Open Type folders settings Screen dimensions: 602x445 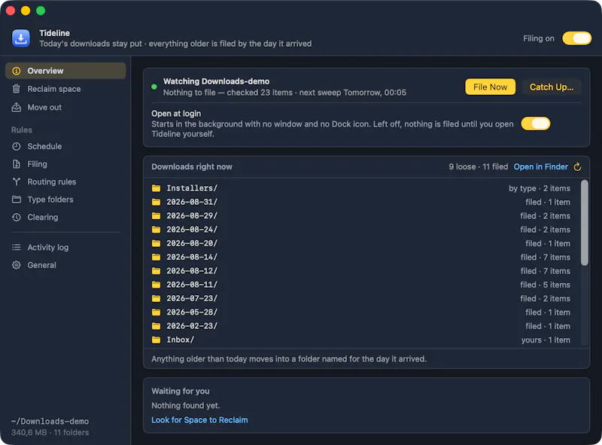tap(65, 200)
